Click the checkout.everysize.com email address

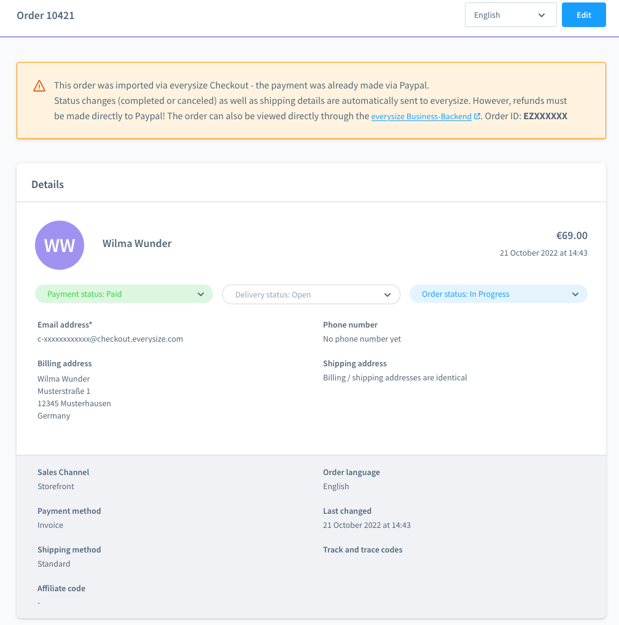point(111,339)
